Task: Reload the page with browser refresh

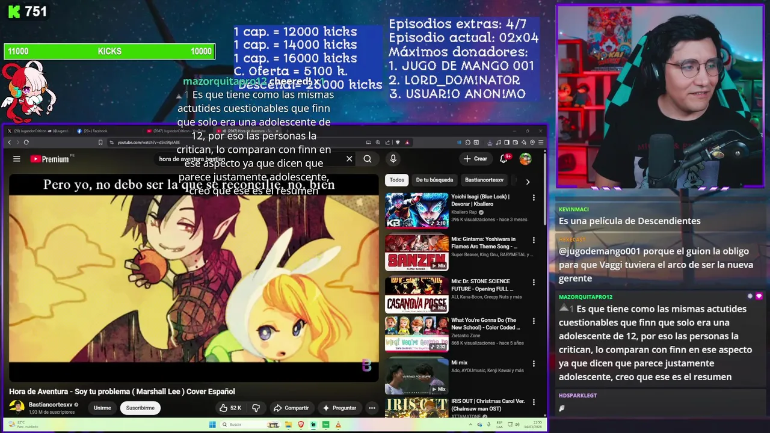Action: coord(26,143)
